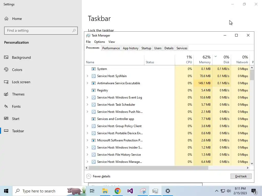Open Visual Studio from taskbar

[130, 191]
